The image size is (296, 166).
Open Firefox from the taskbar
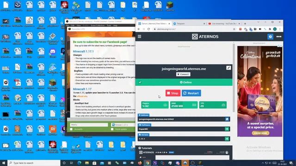pyautogui.click(x=140, y=163)
